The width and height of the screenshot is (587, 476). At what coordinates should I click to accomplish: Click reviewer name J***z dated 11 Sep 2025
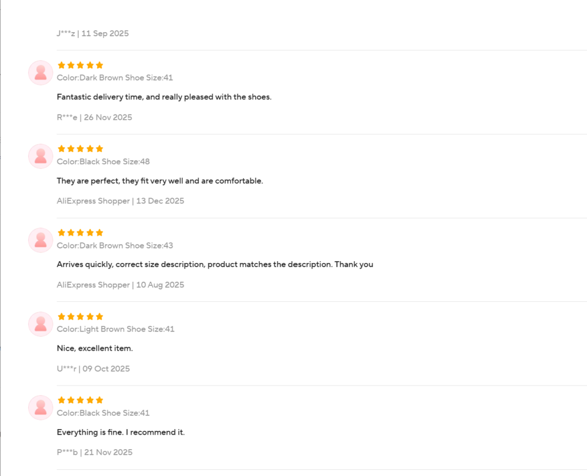[x=66, y=33]
